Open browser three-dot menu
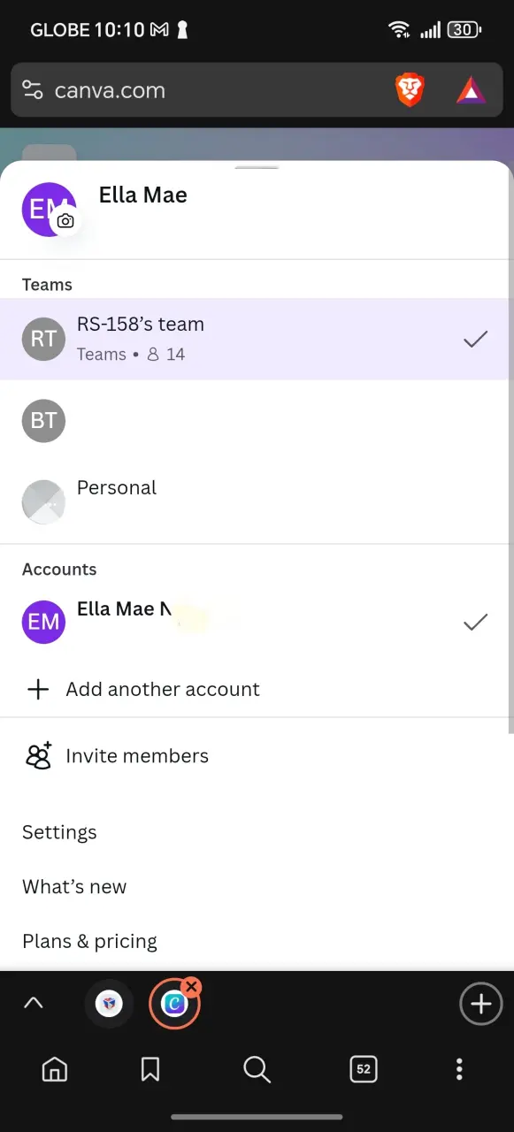This screenshot has height=1132, width=514. (459, 1069)
